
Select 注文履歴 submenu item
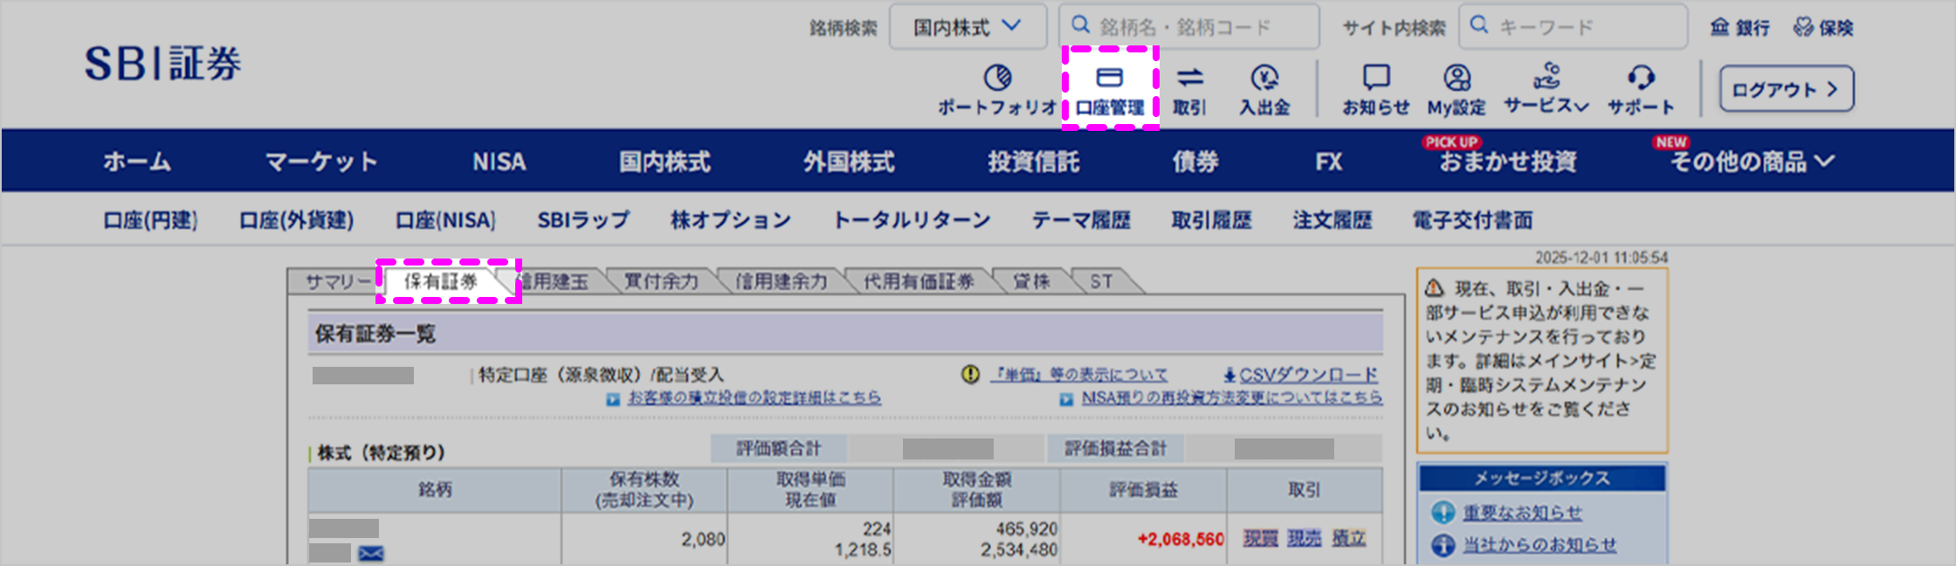click(x=1333, y=220)
